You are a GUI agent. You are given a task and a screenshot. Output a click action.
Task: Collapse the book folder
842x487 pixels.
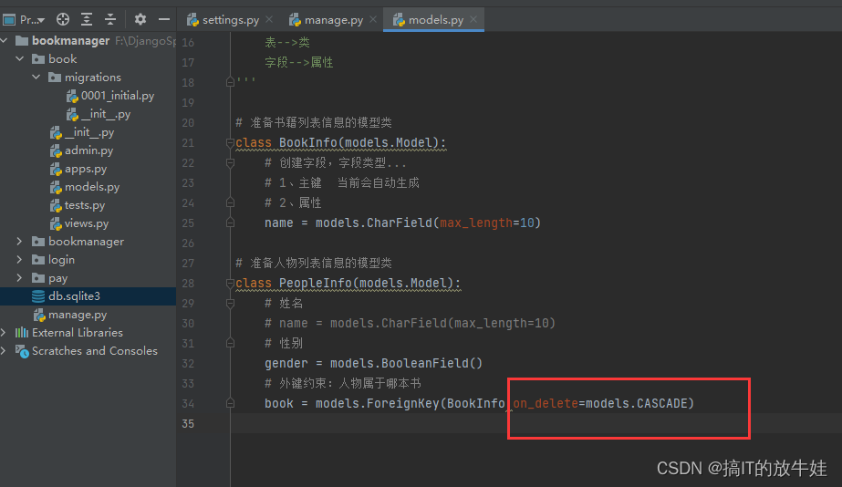(x=20, y=59)
